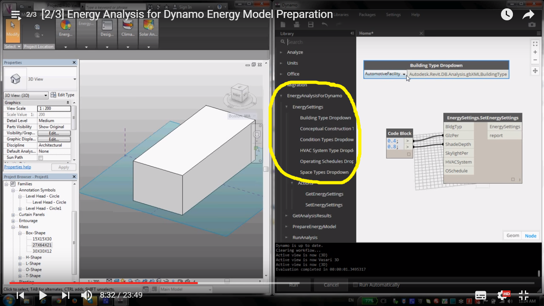Toggle subtitles closed captions button

(481, 295)
